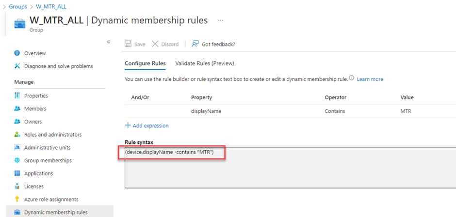The height and width of the screenshot is (217, 456).
Task: Click the Save floppy disk icon
Action: click(x=128, y=44)
